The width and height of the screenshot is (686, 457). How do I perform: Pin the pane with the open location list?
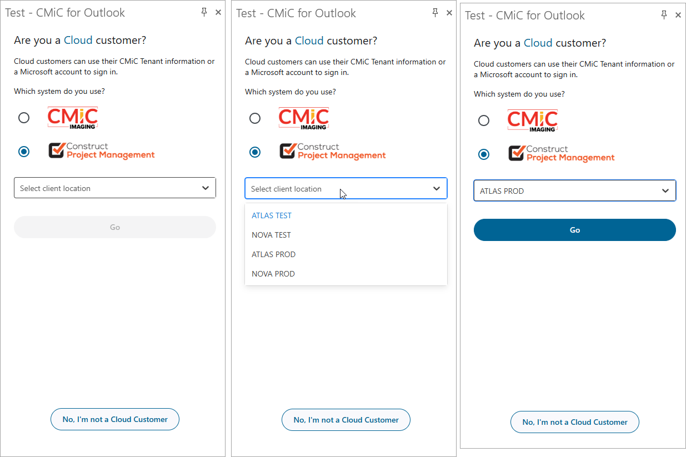pos(435,13)
